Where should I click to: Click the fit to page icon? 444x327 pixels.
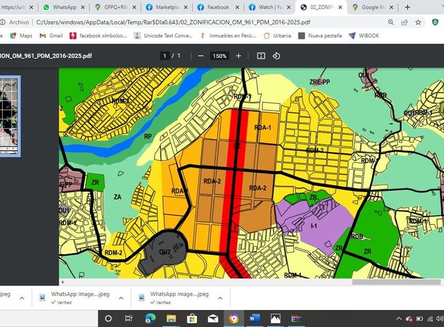coord(261,56)
